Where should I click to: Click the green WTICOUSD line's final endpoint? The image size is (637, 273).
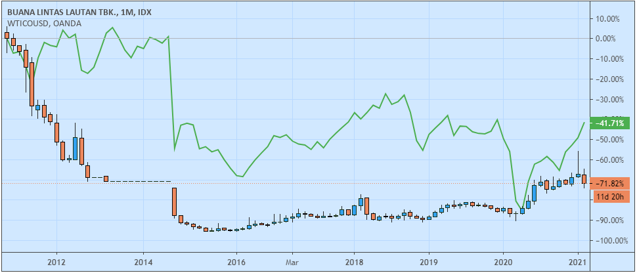coord(584,123)
